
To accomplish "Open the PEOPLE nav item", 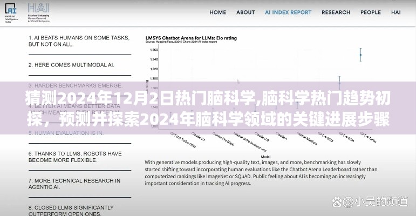I will tap(371, 12).
